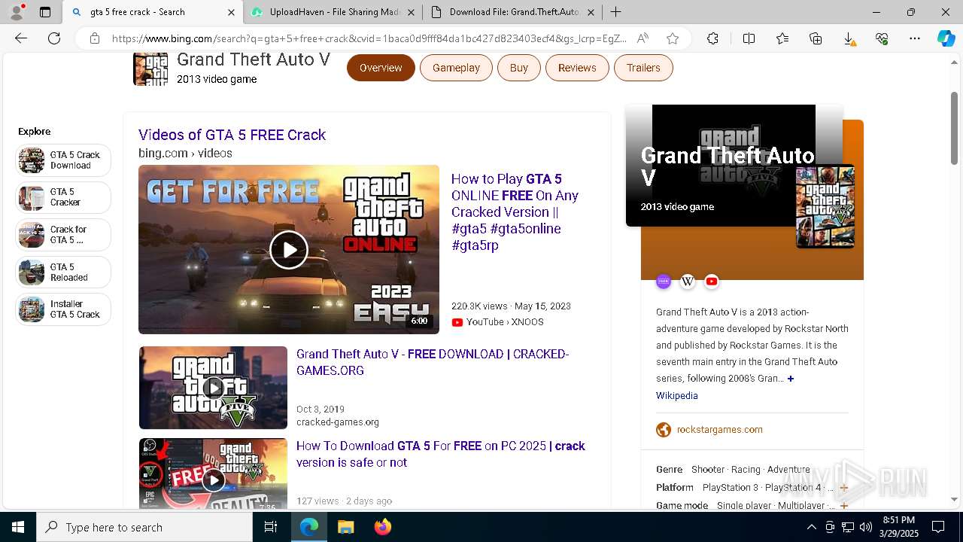Open notification center
The height and width of the screenshot is (542, 963).
[x=938, y=527]
